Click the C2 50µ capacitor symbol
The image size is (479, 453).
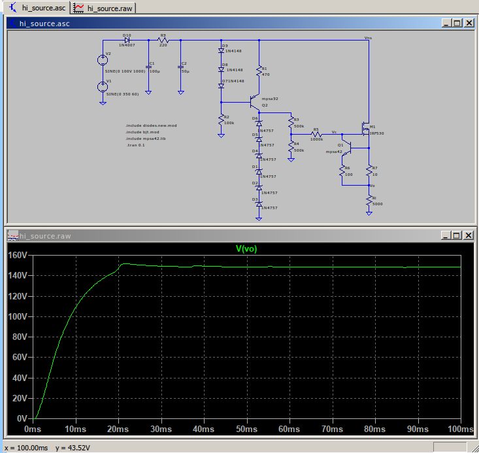point(181,67)
